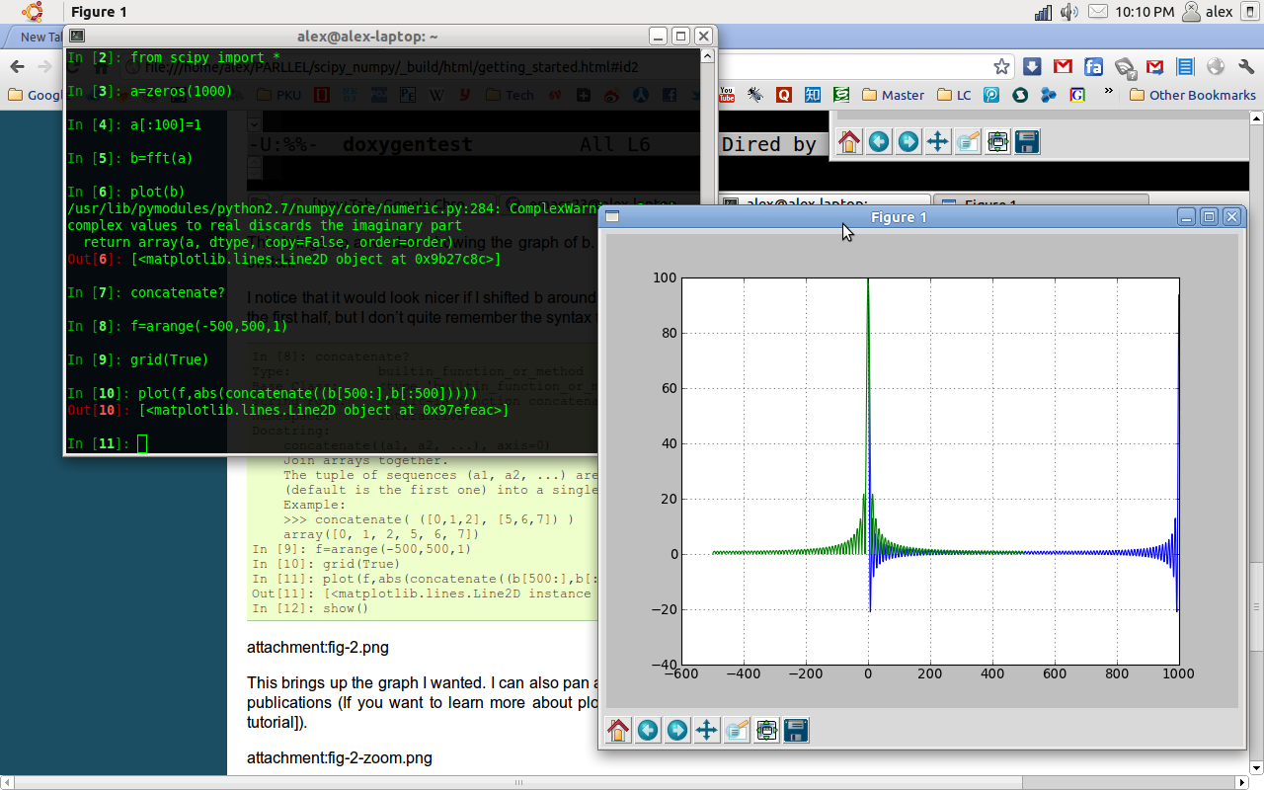The image size is (1264, 790).
Task: Click subplots icon in webpage's embedded figure toolbar
Action: coord(997,142)
